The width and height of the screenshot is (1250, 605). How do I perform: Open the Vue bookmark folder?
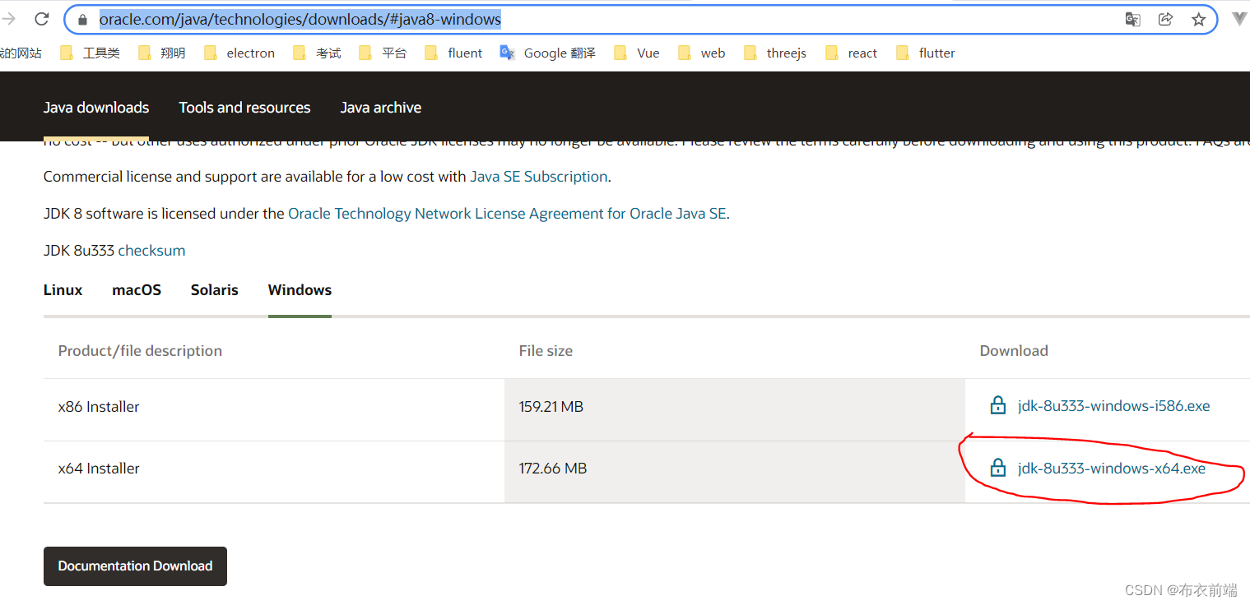[x=637, y=53]
